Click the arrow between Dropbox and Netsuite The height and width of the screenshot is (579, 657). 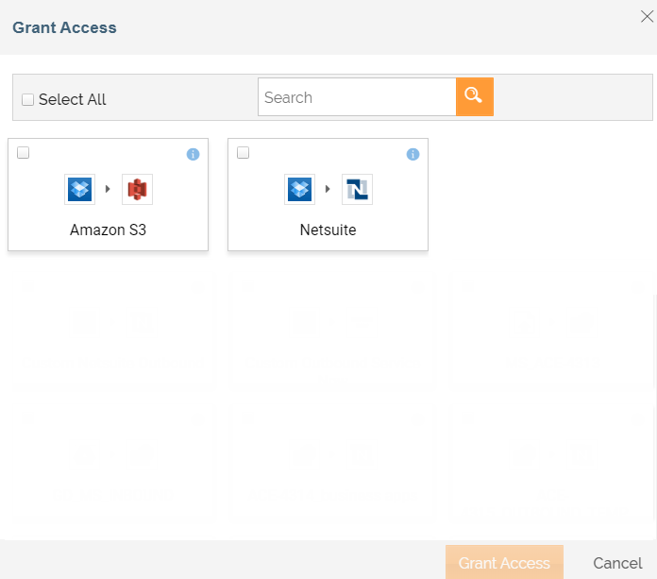tap(328, 190)
